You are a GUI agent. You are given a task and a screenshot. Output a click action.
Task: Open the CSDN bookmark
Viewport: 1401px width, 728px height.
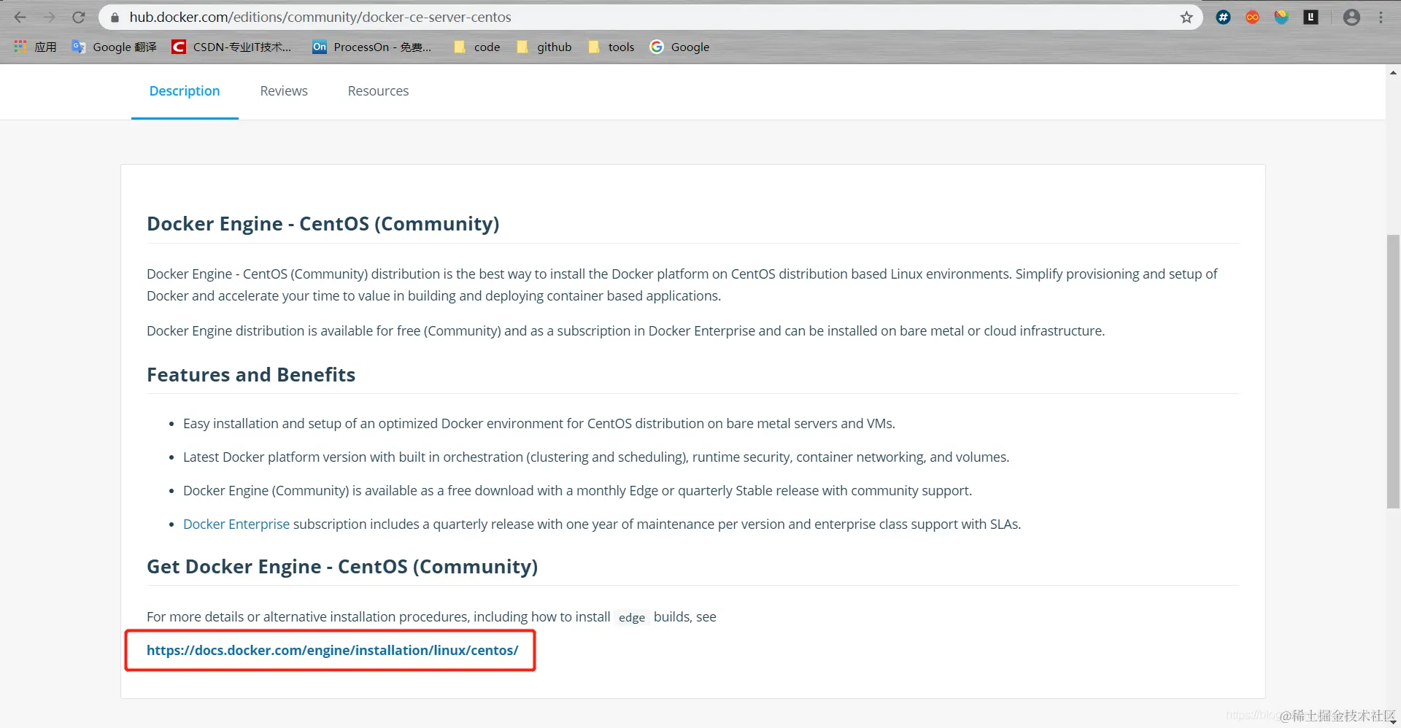tap(231, 47)
